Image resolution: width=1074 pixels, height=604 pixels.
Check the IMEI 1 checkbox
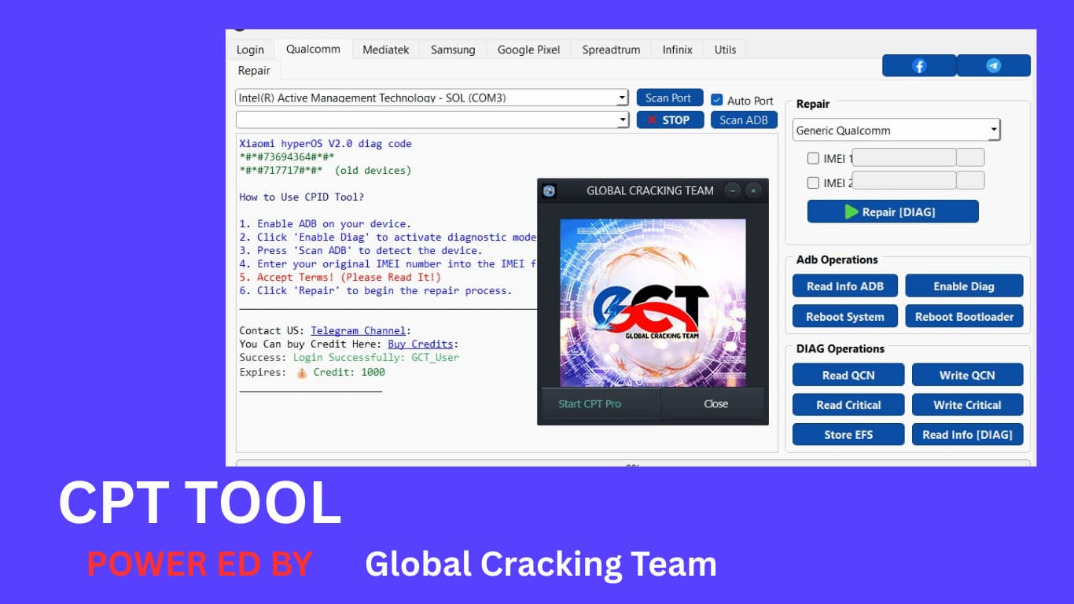(x=814, y=158)
